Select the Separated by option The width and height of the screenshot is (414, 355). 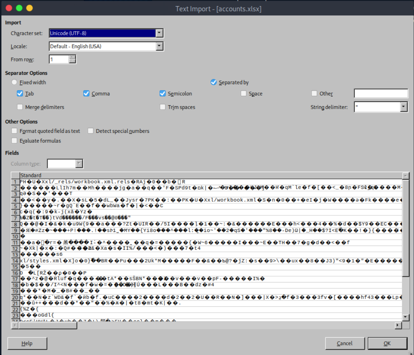pyautogui.click(x=213, y=82)
